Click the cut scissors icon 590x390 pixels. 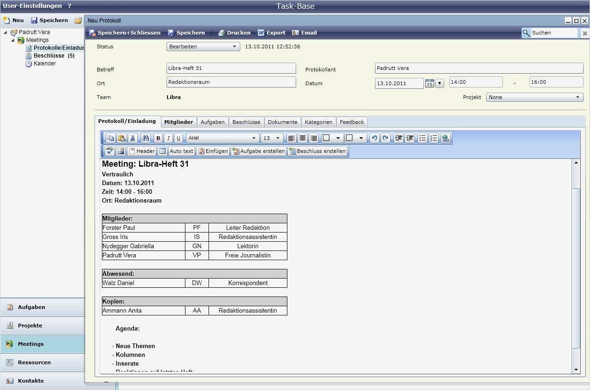click(133, 138)
